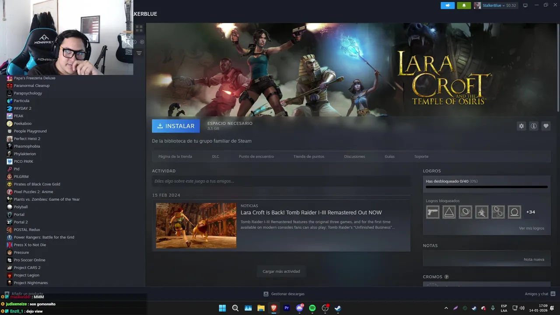Open the Punto de encuentro tab
Image resolution: width=560 pixels, height=315 pixels.
[x=256, y=157]
